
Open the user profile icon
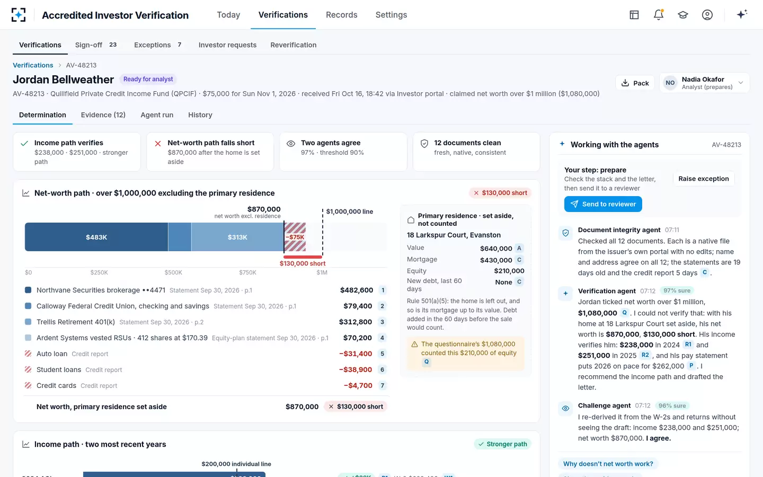(x=707, y=15)
